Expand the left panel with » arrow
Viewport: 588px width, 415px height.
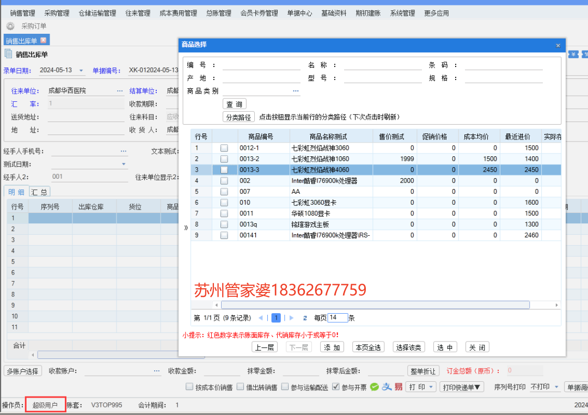coord(186,228)
